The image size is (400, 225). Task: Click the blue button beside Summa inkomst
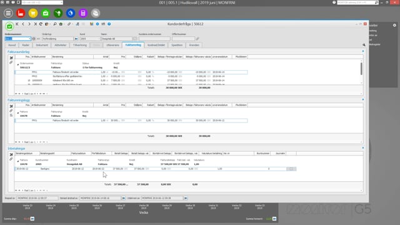(x=274, y=219)
